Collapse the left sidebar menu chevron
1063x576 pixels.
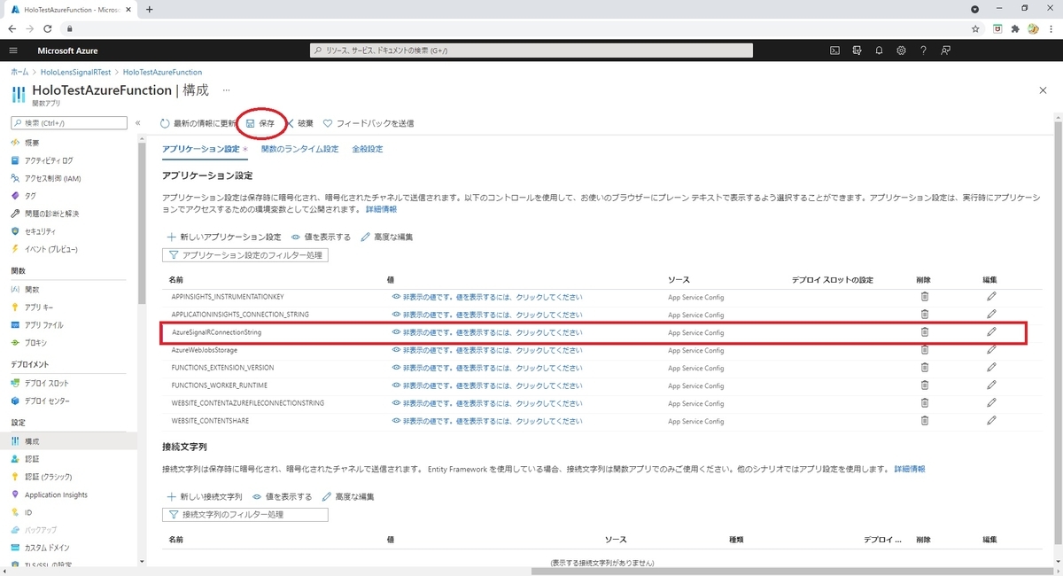(x=137, y=123)
